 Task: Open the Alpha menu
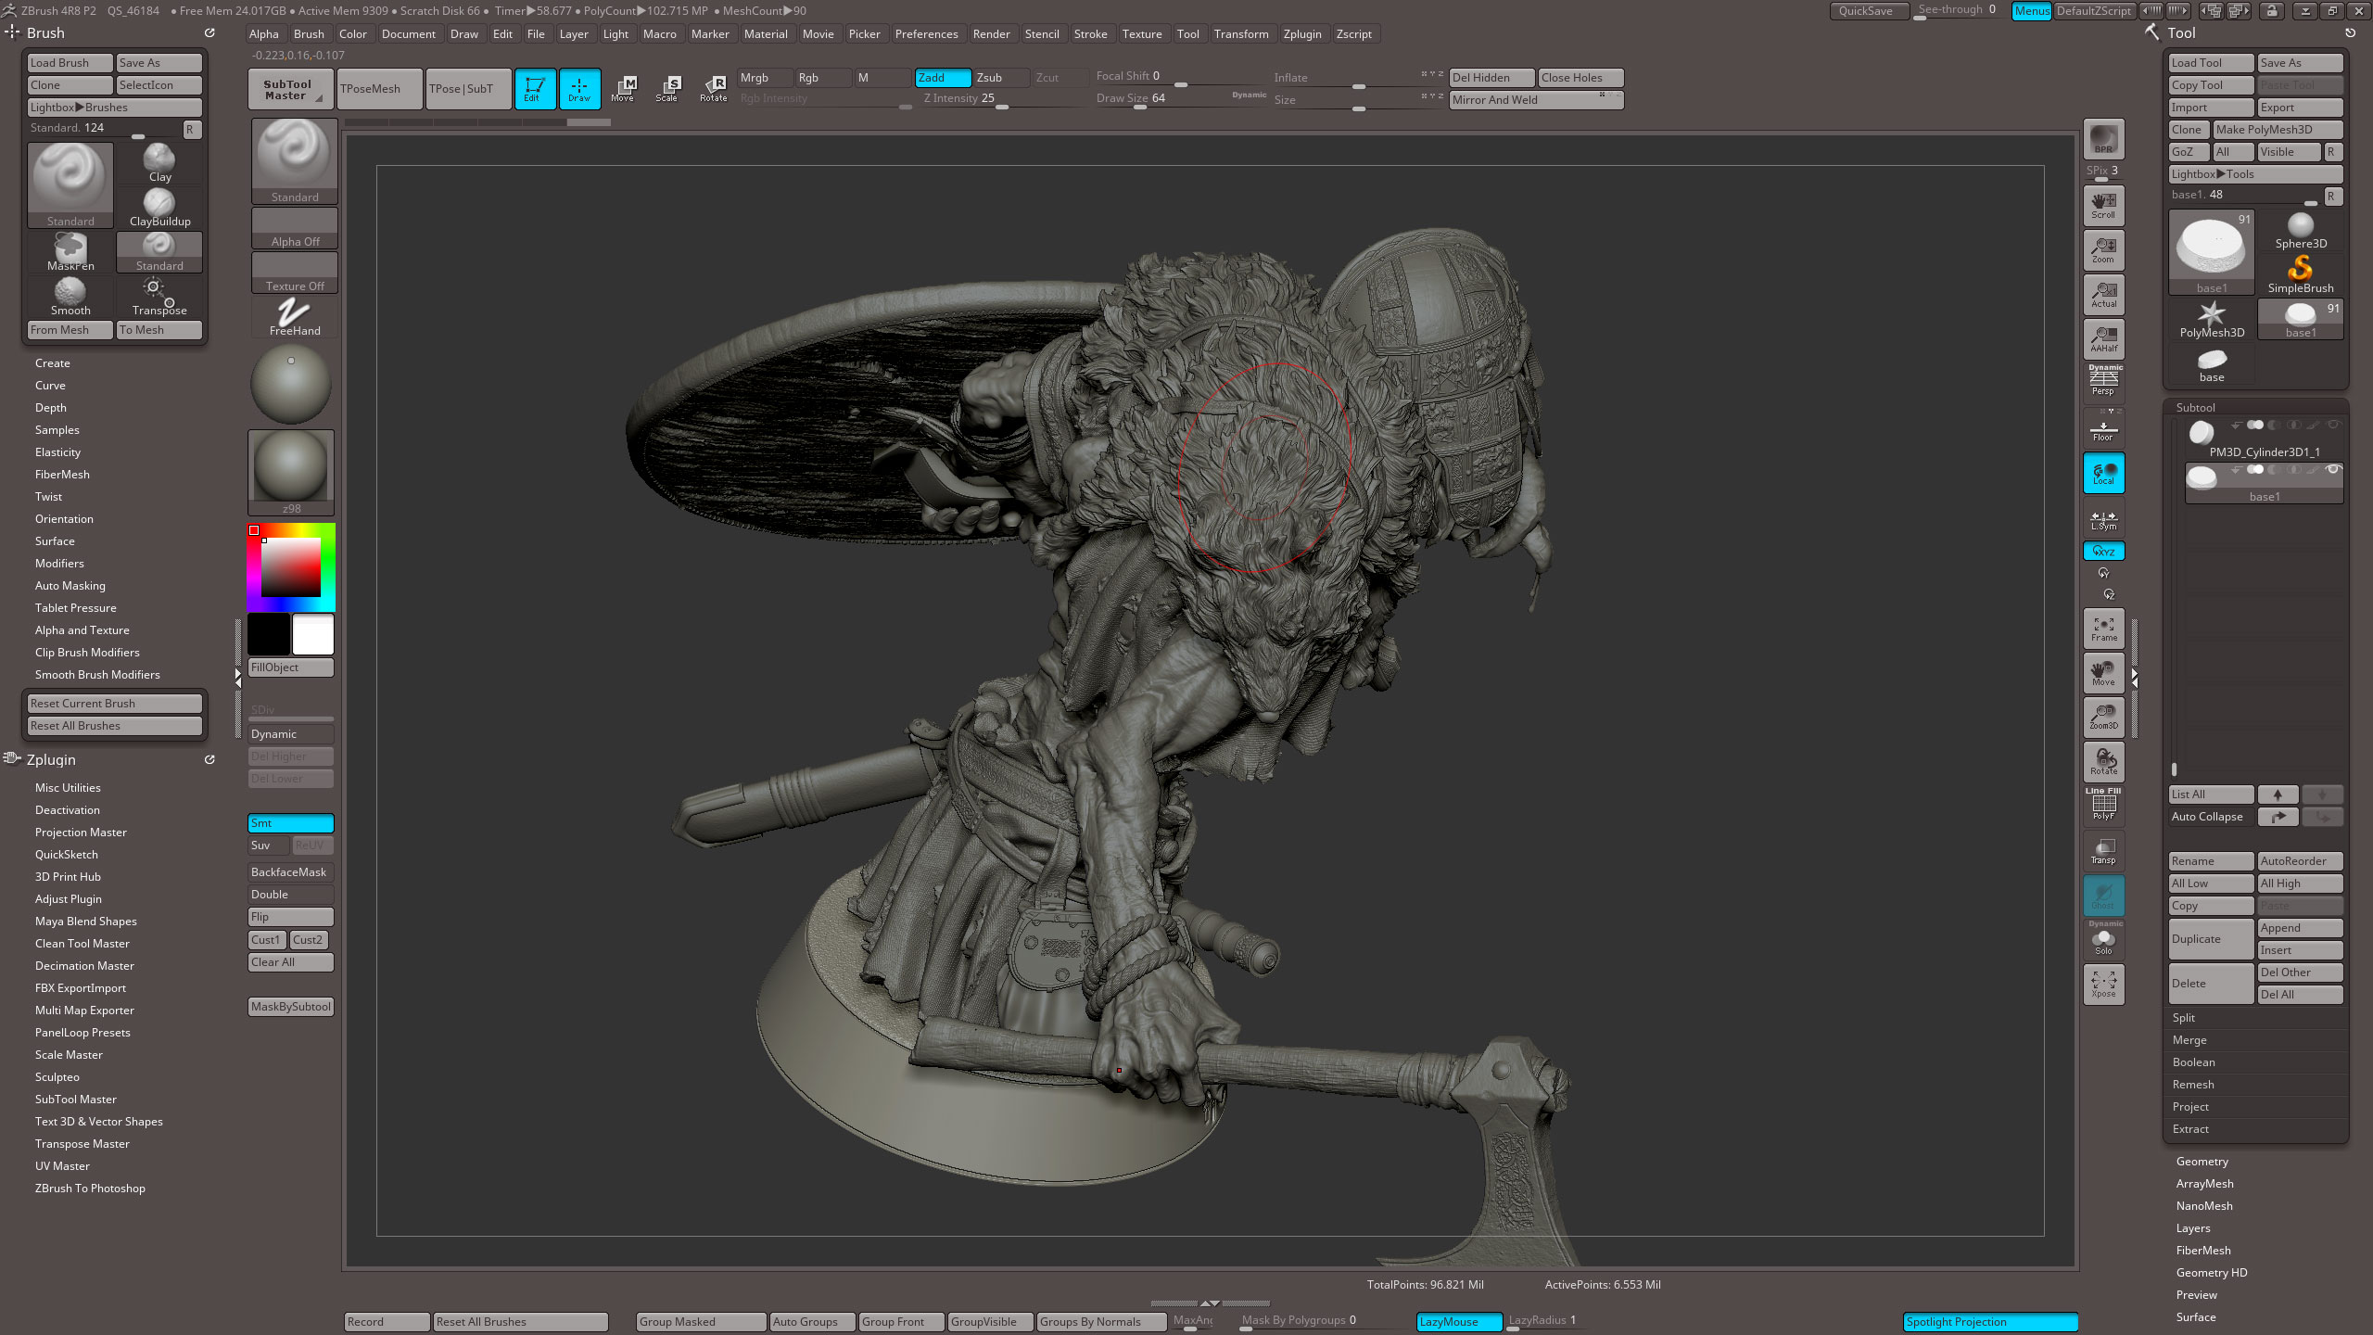264,34
